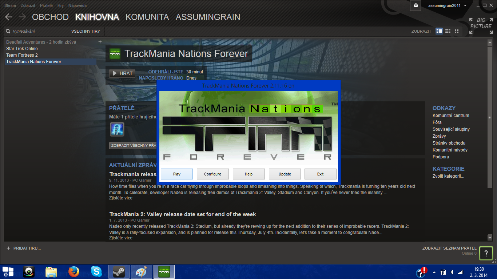Click the search magnifier icon

8,31
